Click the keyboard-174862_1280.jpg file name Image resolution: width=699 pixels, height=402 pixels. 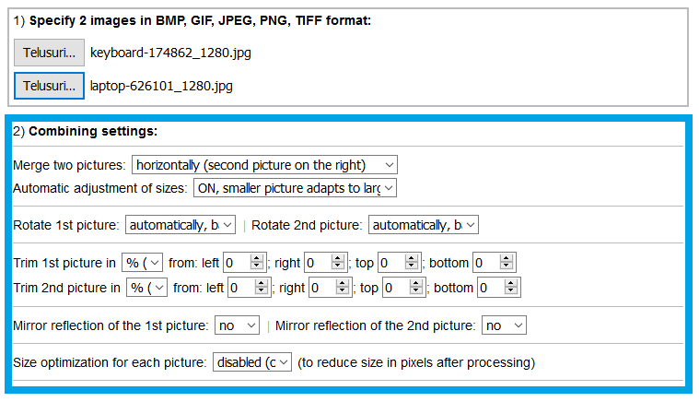[x=170, y=53]
